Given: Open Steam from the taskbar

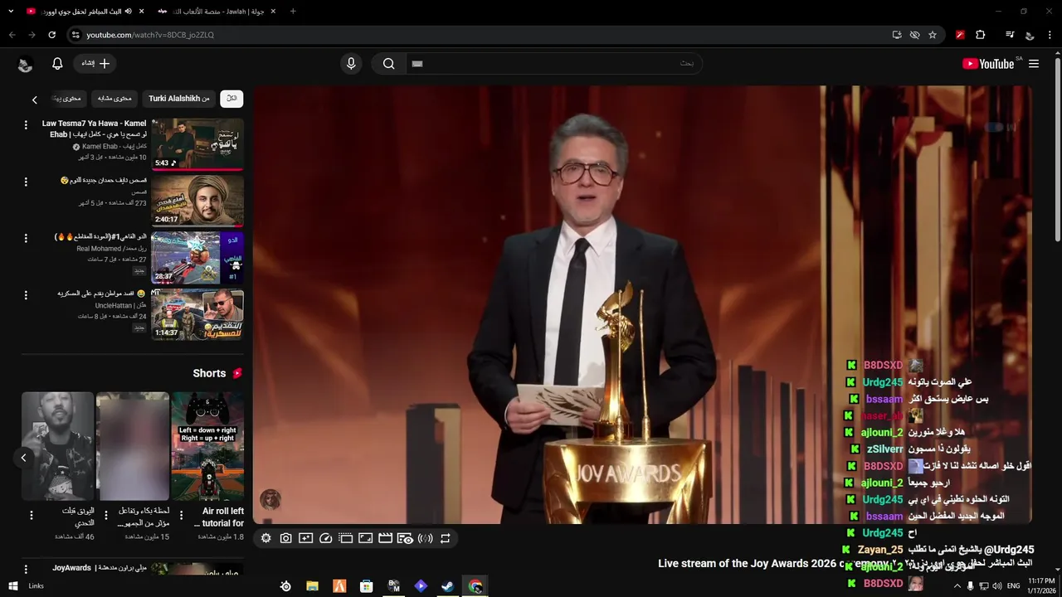Looking at the screenshot, I should pyautogui.click(x=447, y=586).
